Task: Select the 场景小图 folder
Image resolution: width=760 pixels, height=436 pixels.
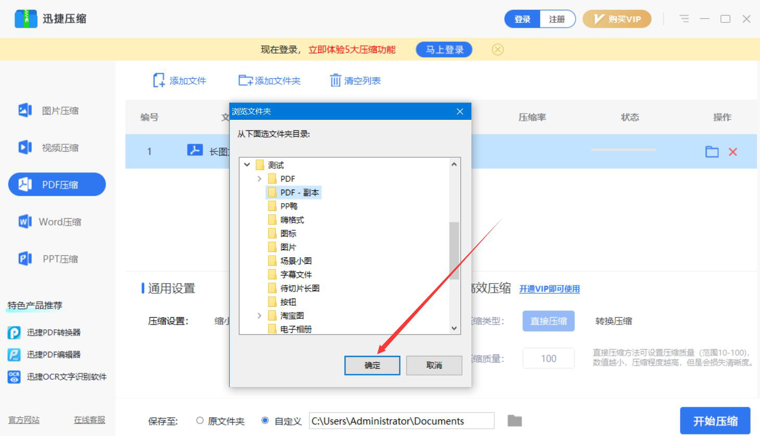Action: [290, 260]
